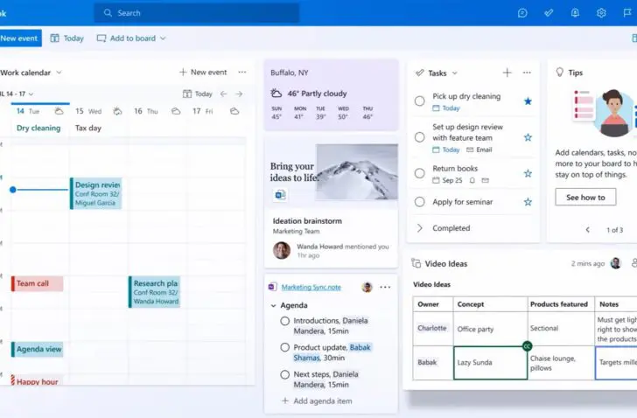Open the Tasks list dropdown
Screen dimensions: 637x418
455,73
